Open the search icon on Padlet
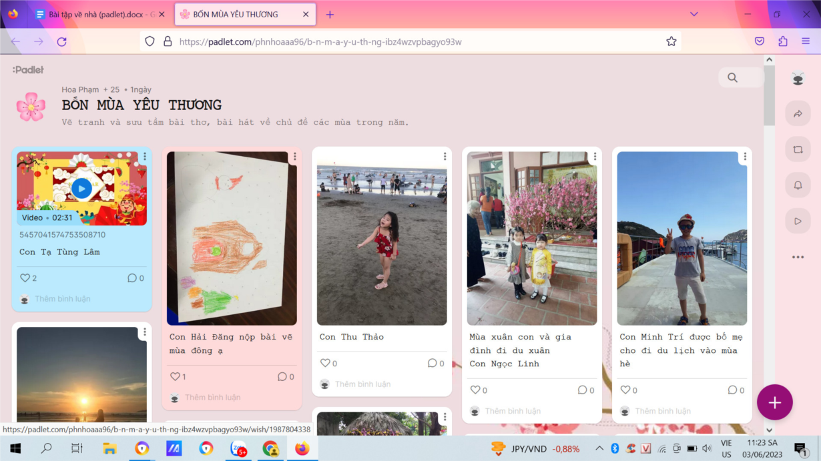The width and height of the screenshot is (821, 461). tap(733, 77)
